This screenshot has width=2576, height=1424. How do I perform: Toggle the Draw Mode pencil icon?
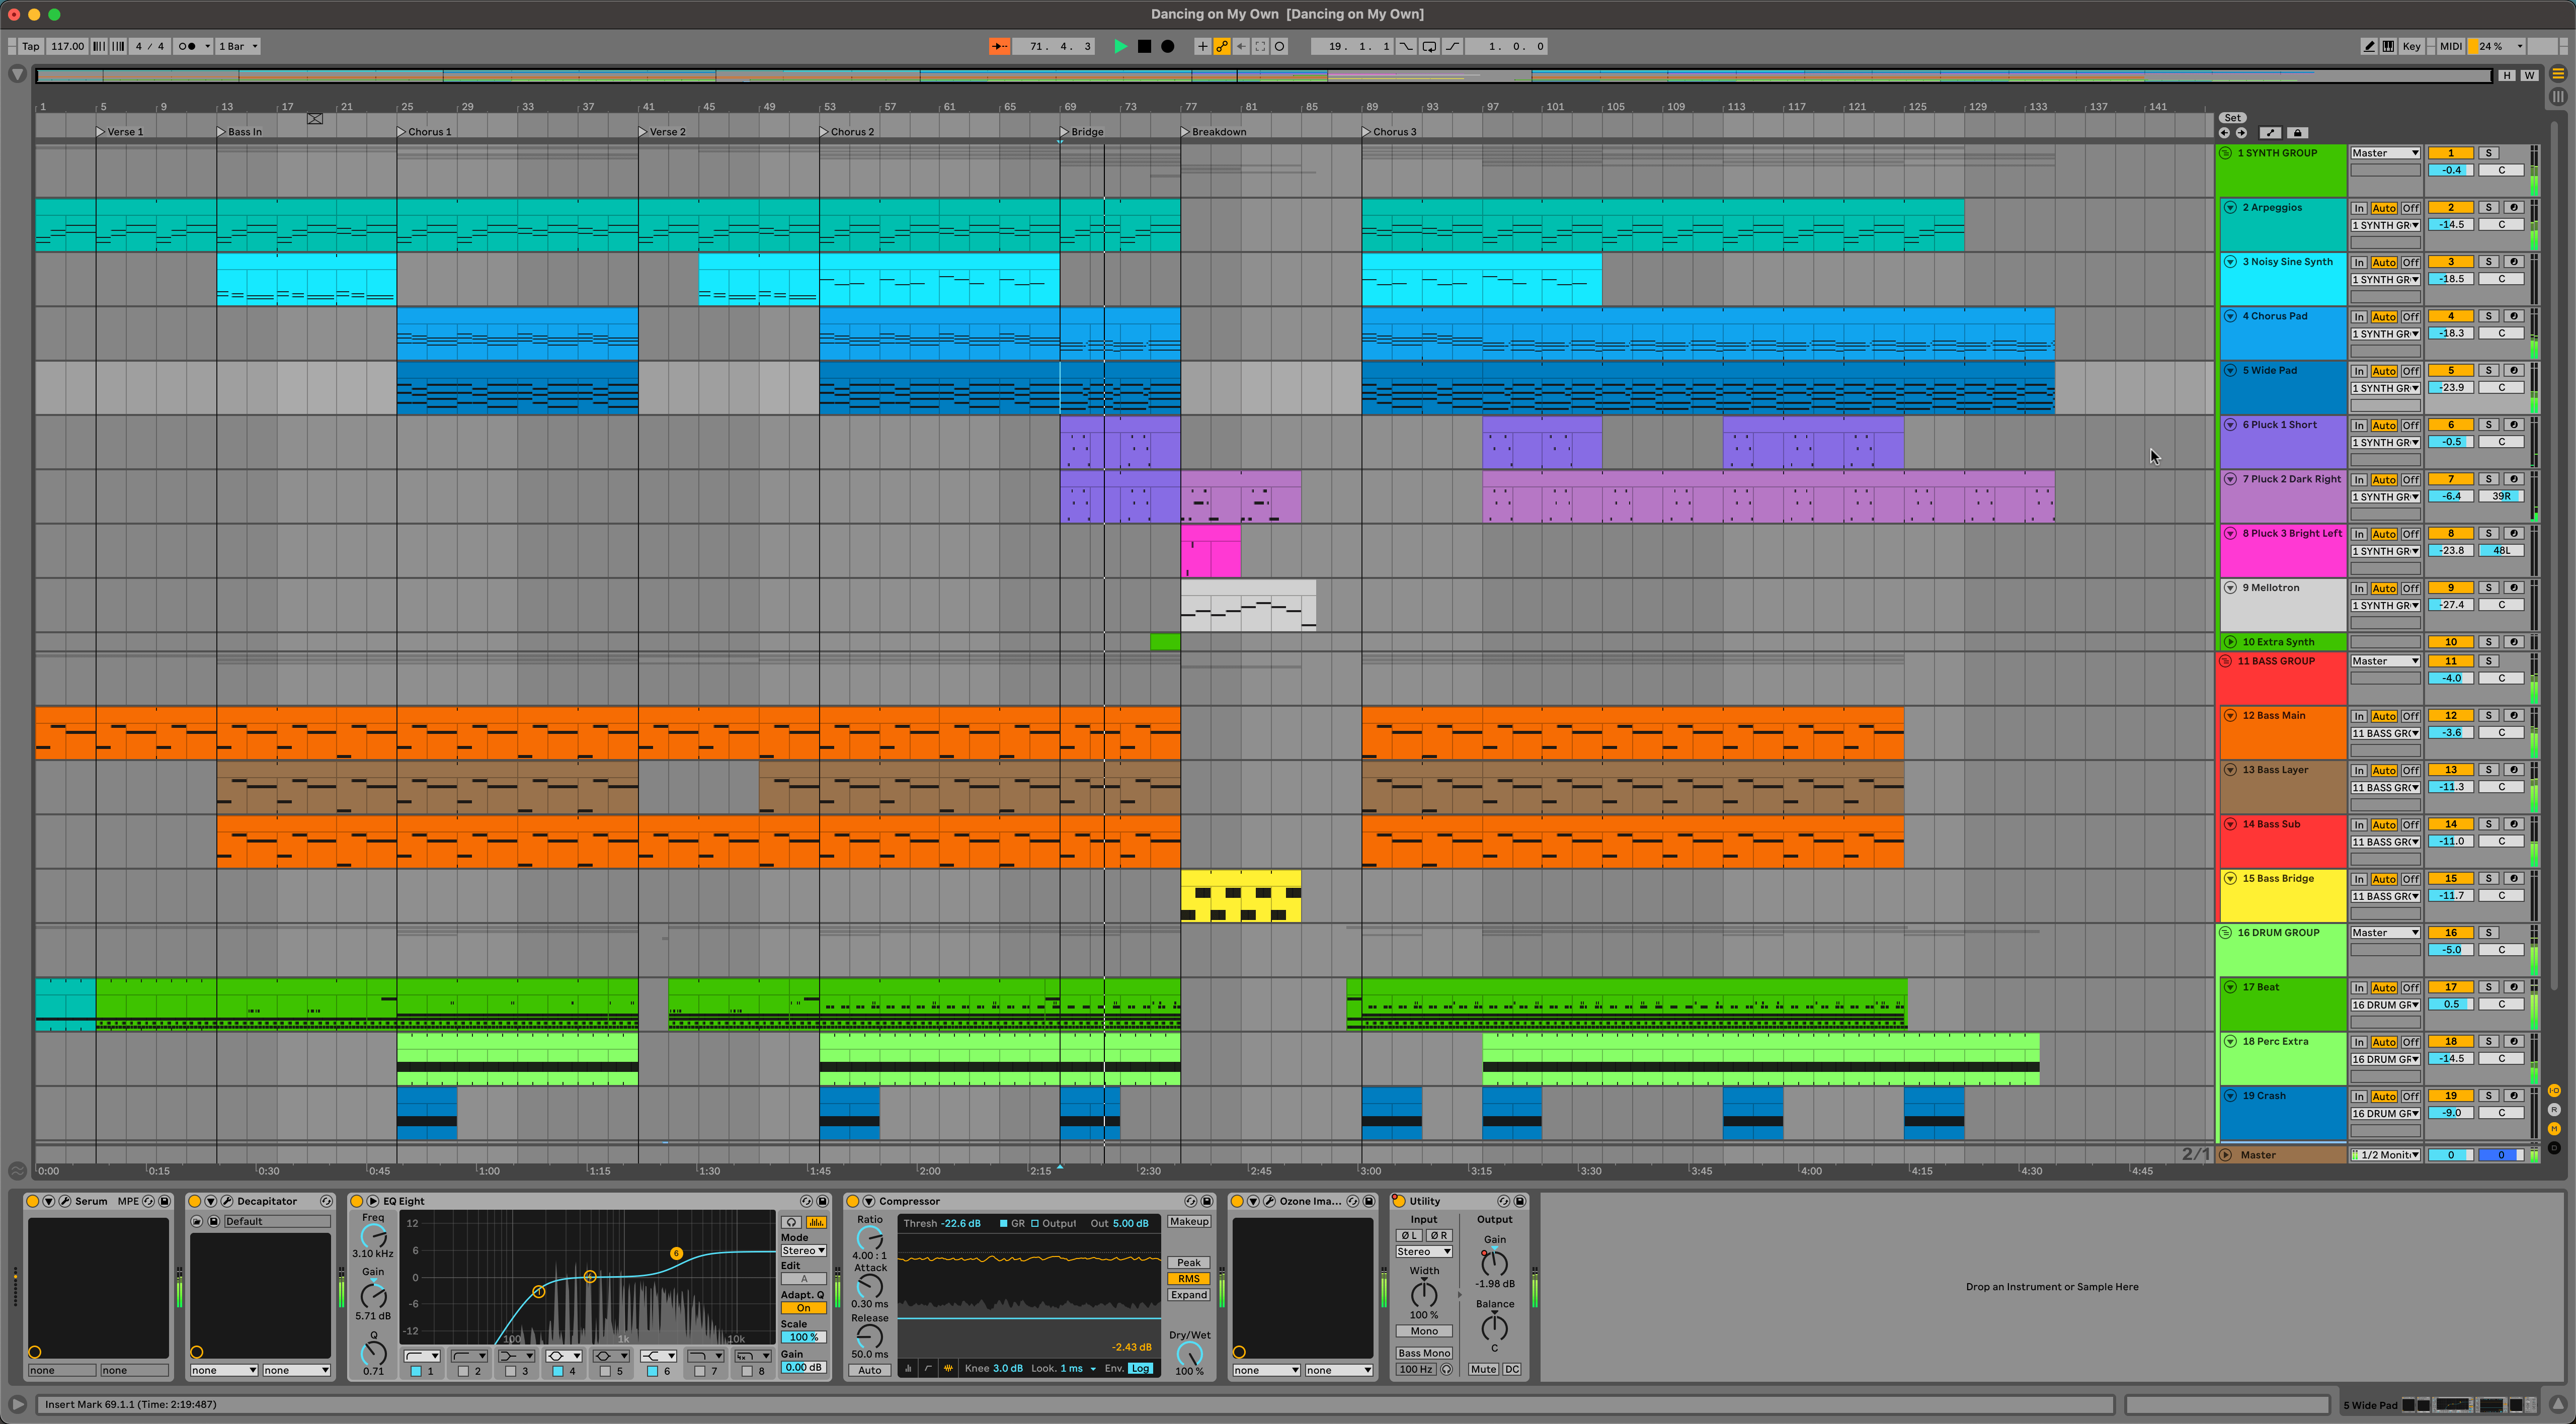[2369, 46]
